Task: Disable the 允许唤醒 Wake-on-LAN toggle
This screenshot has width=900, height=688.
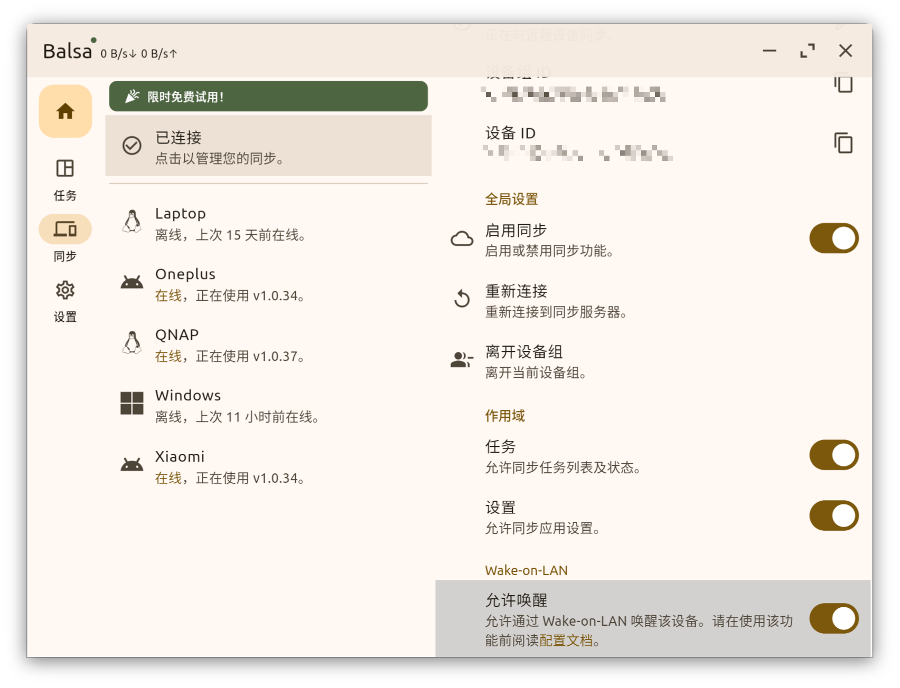Action: [x=833, y=617]
